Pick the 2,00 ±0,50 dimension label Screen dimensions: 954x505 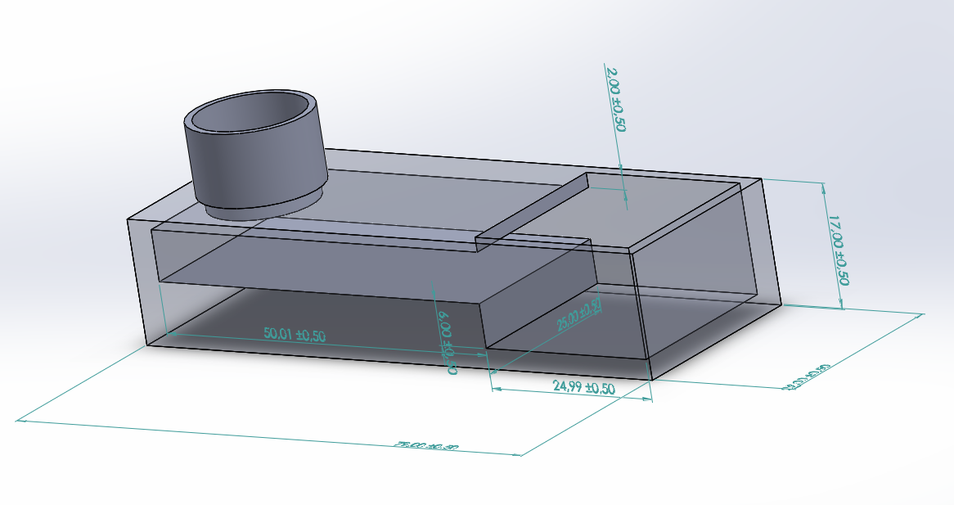[x=615, y=99]
